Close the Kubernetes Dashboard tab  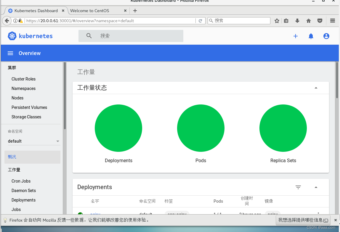click(x=63, y=11)
